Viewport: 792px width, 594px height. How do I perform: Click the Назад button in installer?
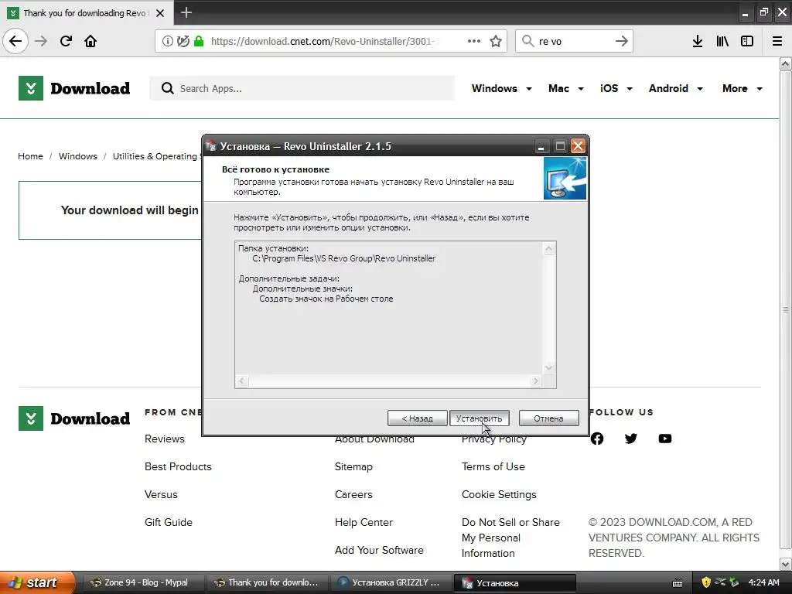[417, 418]
